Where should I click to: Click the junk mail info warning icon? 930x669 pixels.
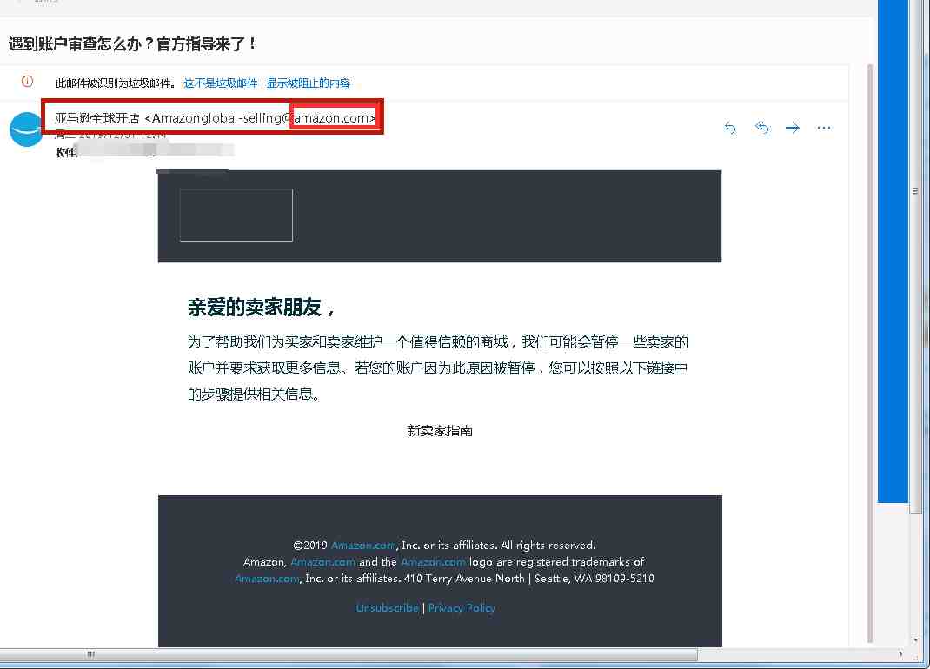pos(27,82)
